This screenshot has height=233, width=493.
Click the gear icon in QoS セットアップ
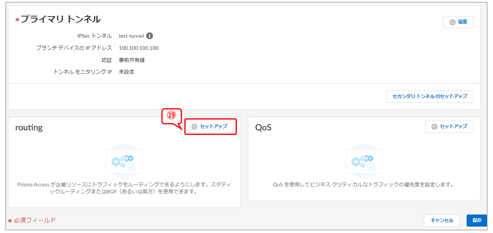point(434,126)
